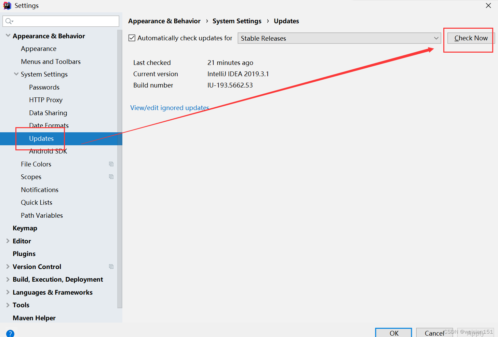The image size is (498, 337).
Task: Open View/edit ignored updates link
Action: [170, 108]
